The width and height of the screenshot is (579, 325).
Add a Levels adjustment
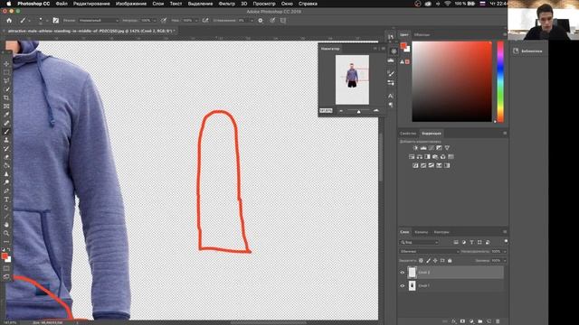click(x=423, y=148)
